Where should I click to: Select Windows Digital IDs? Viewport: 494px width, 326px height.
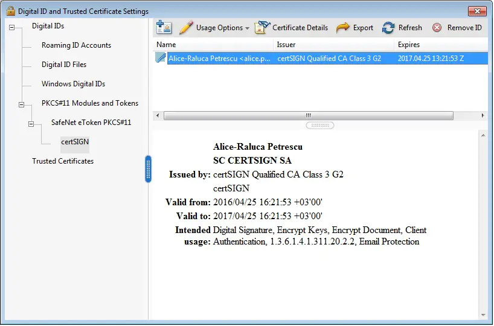coord(74,84)
